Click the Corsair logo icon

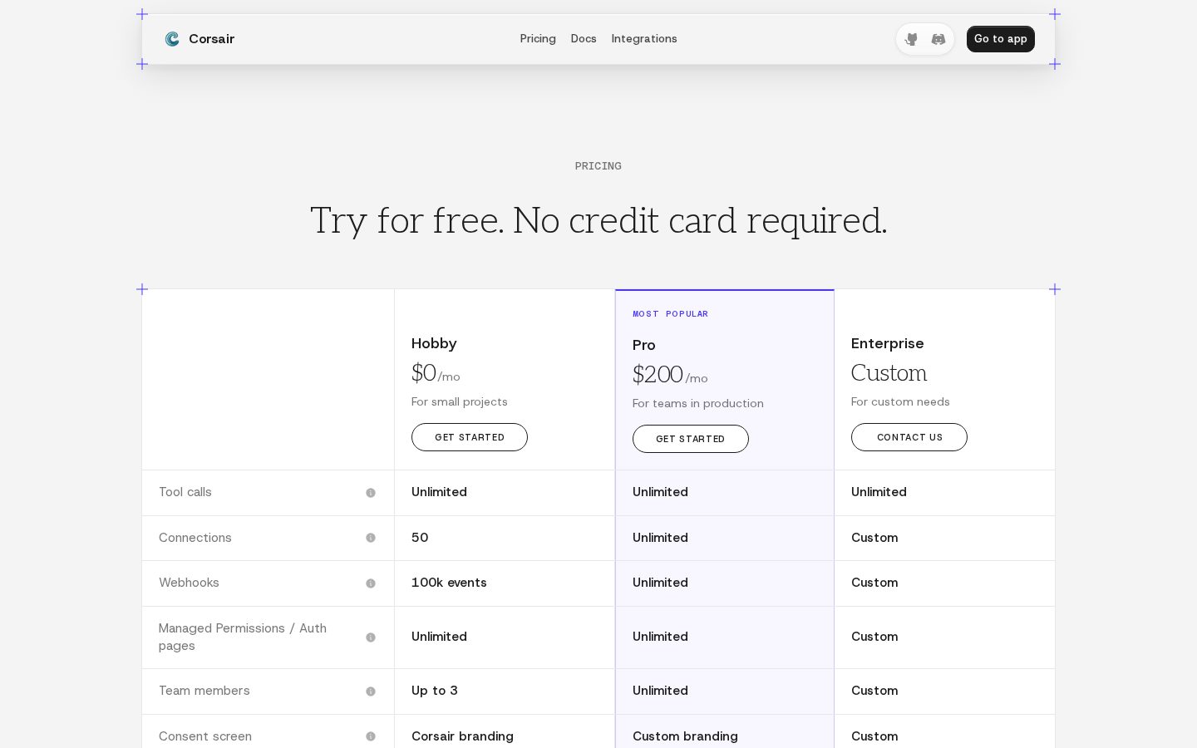pyautogui.click(x=172, y=39)
